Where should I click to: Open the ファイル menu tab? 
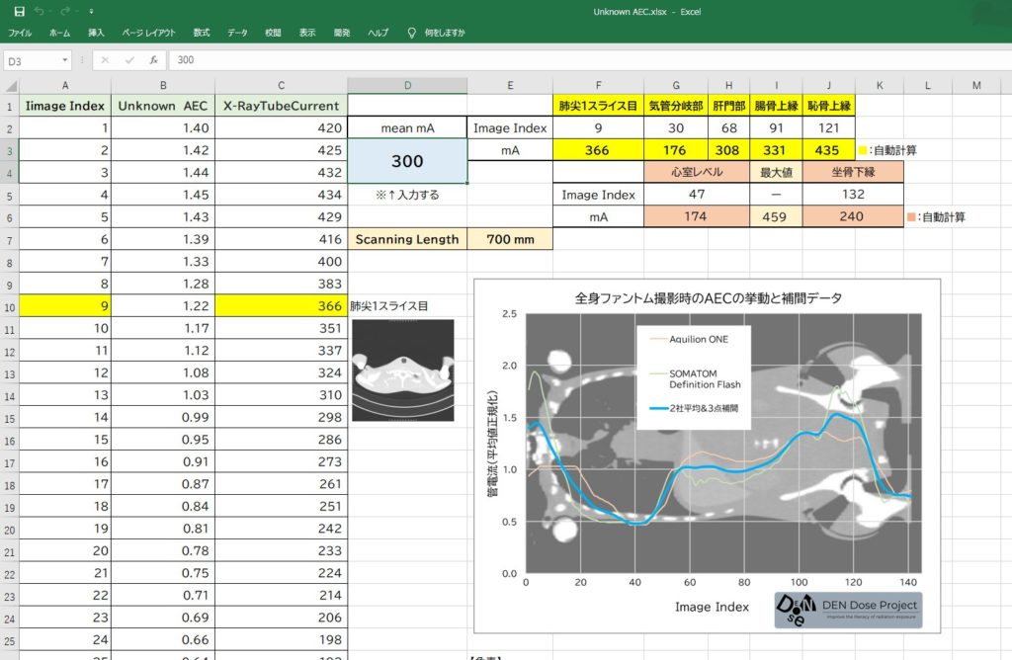pyautogui.click(x=20, y=33)
